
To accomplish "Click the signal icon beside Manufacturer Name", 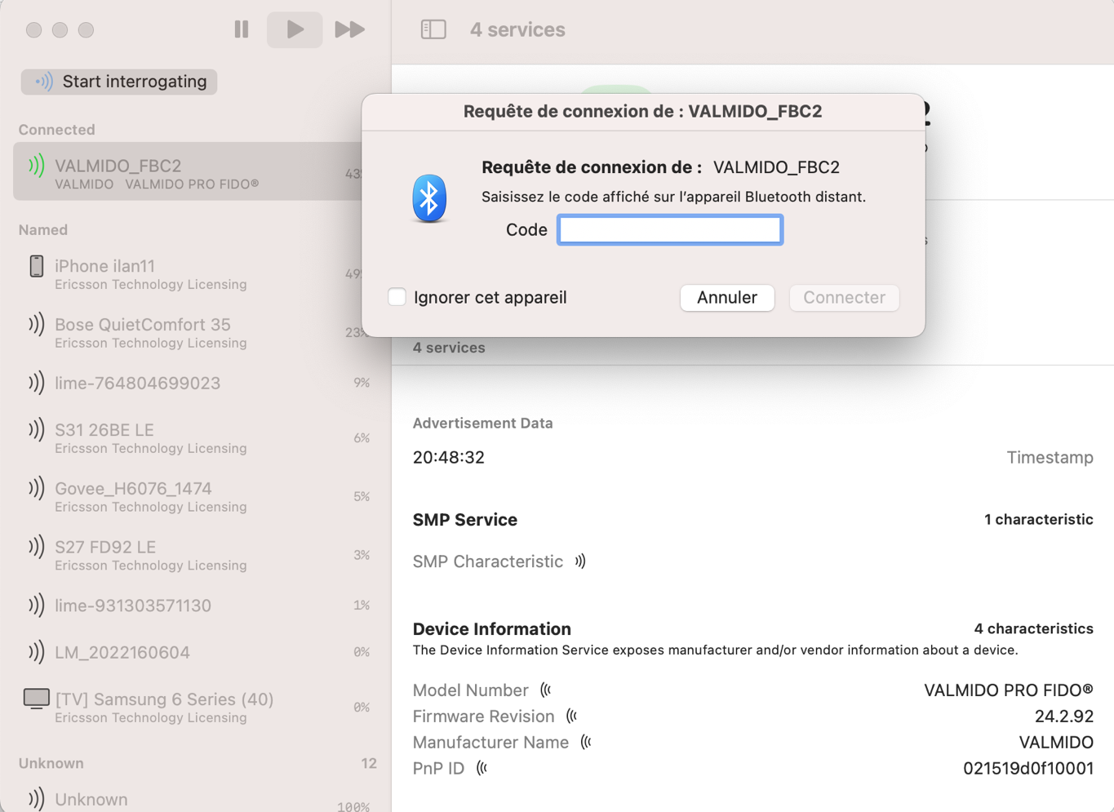I will [586, 743].
